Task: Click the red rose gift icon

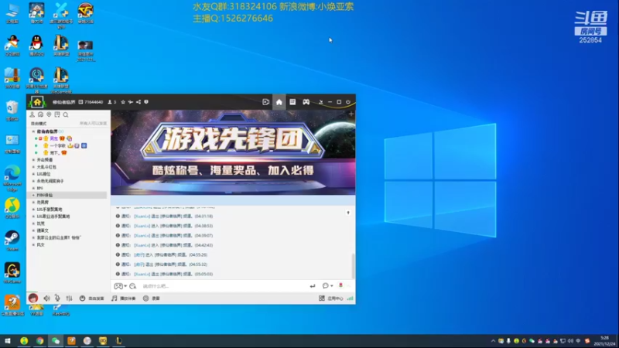Action: click(x=340, y=285)
